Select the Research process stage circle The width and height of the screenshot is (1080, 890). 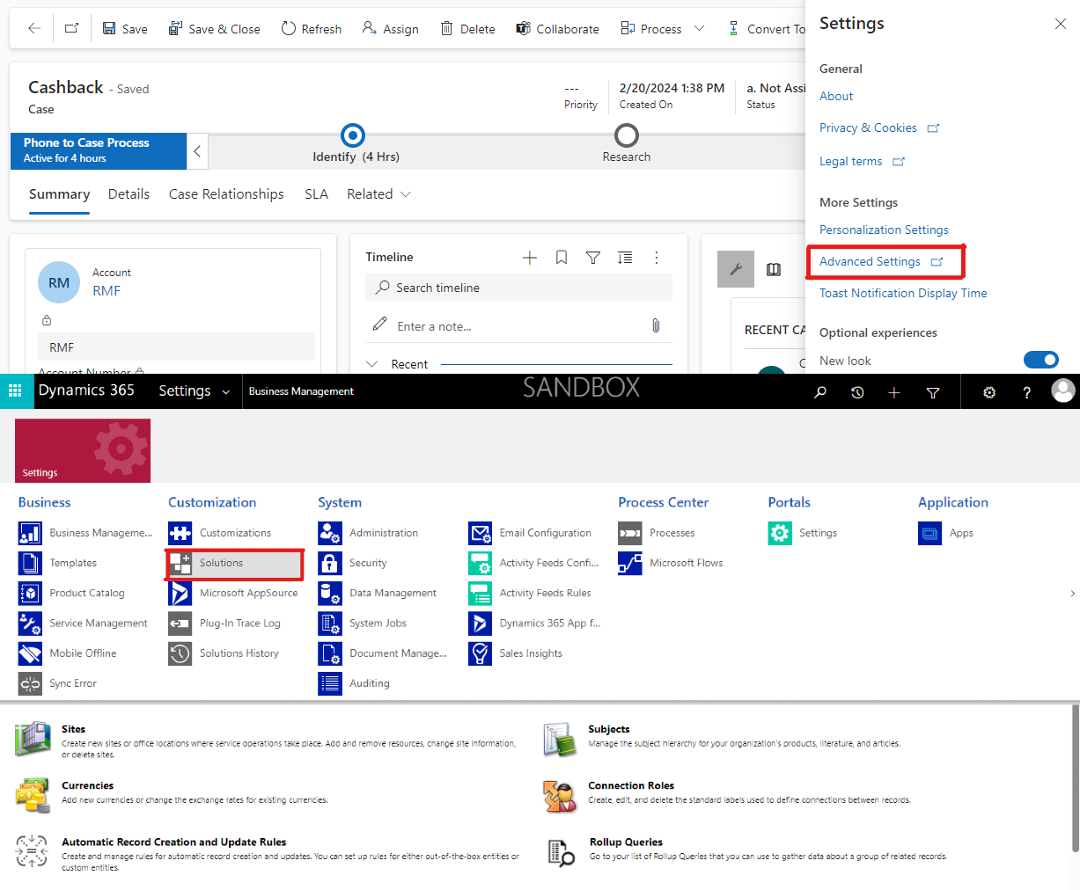[x=626, y=135]
